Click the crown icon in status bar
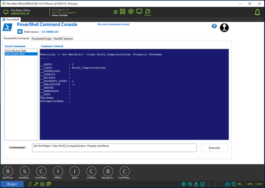265x188 pixels. click(202, 184)
